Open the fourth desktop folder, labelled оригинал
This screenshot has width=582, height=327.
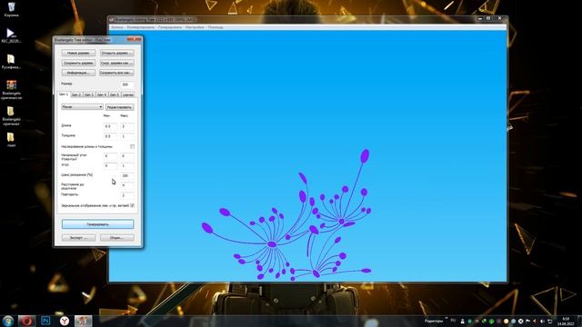click(11, 115)
